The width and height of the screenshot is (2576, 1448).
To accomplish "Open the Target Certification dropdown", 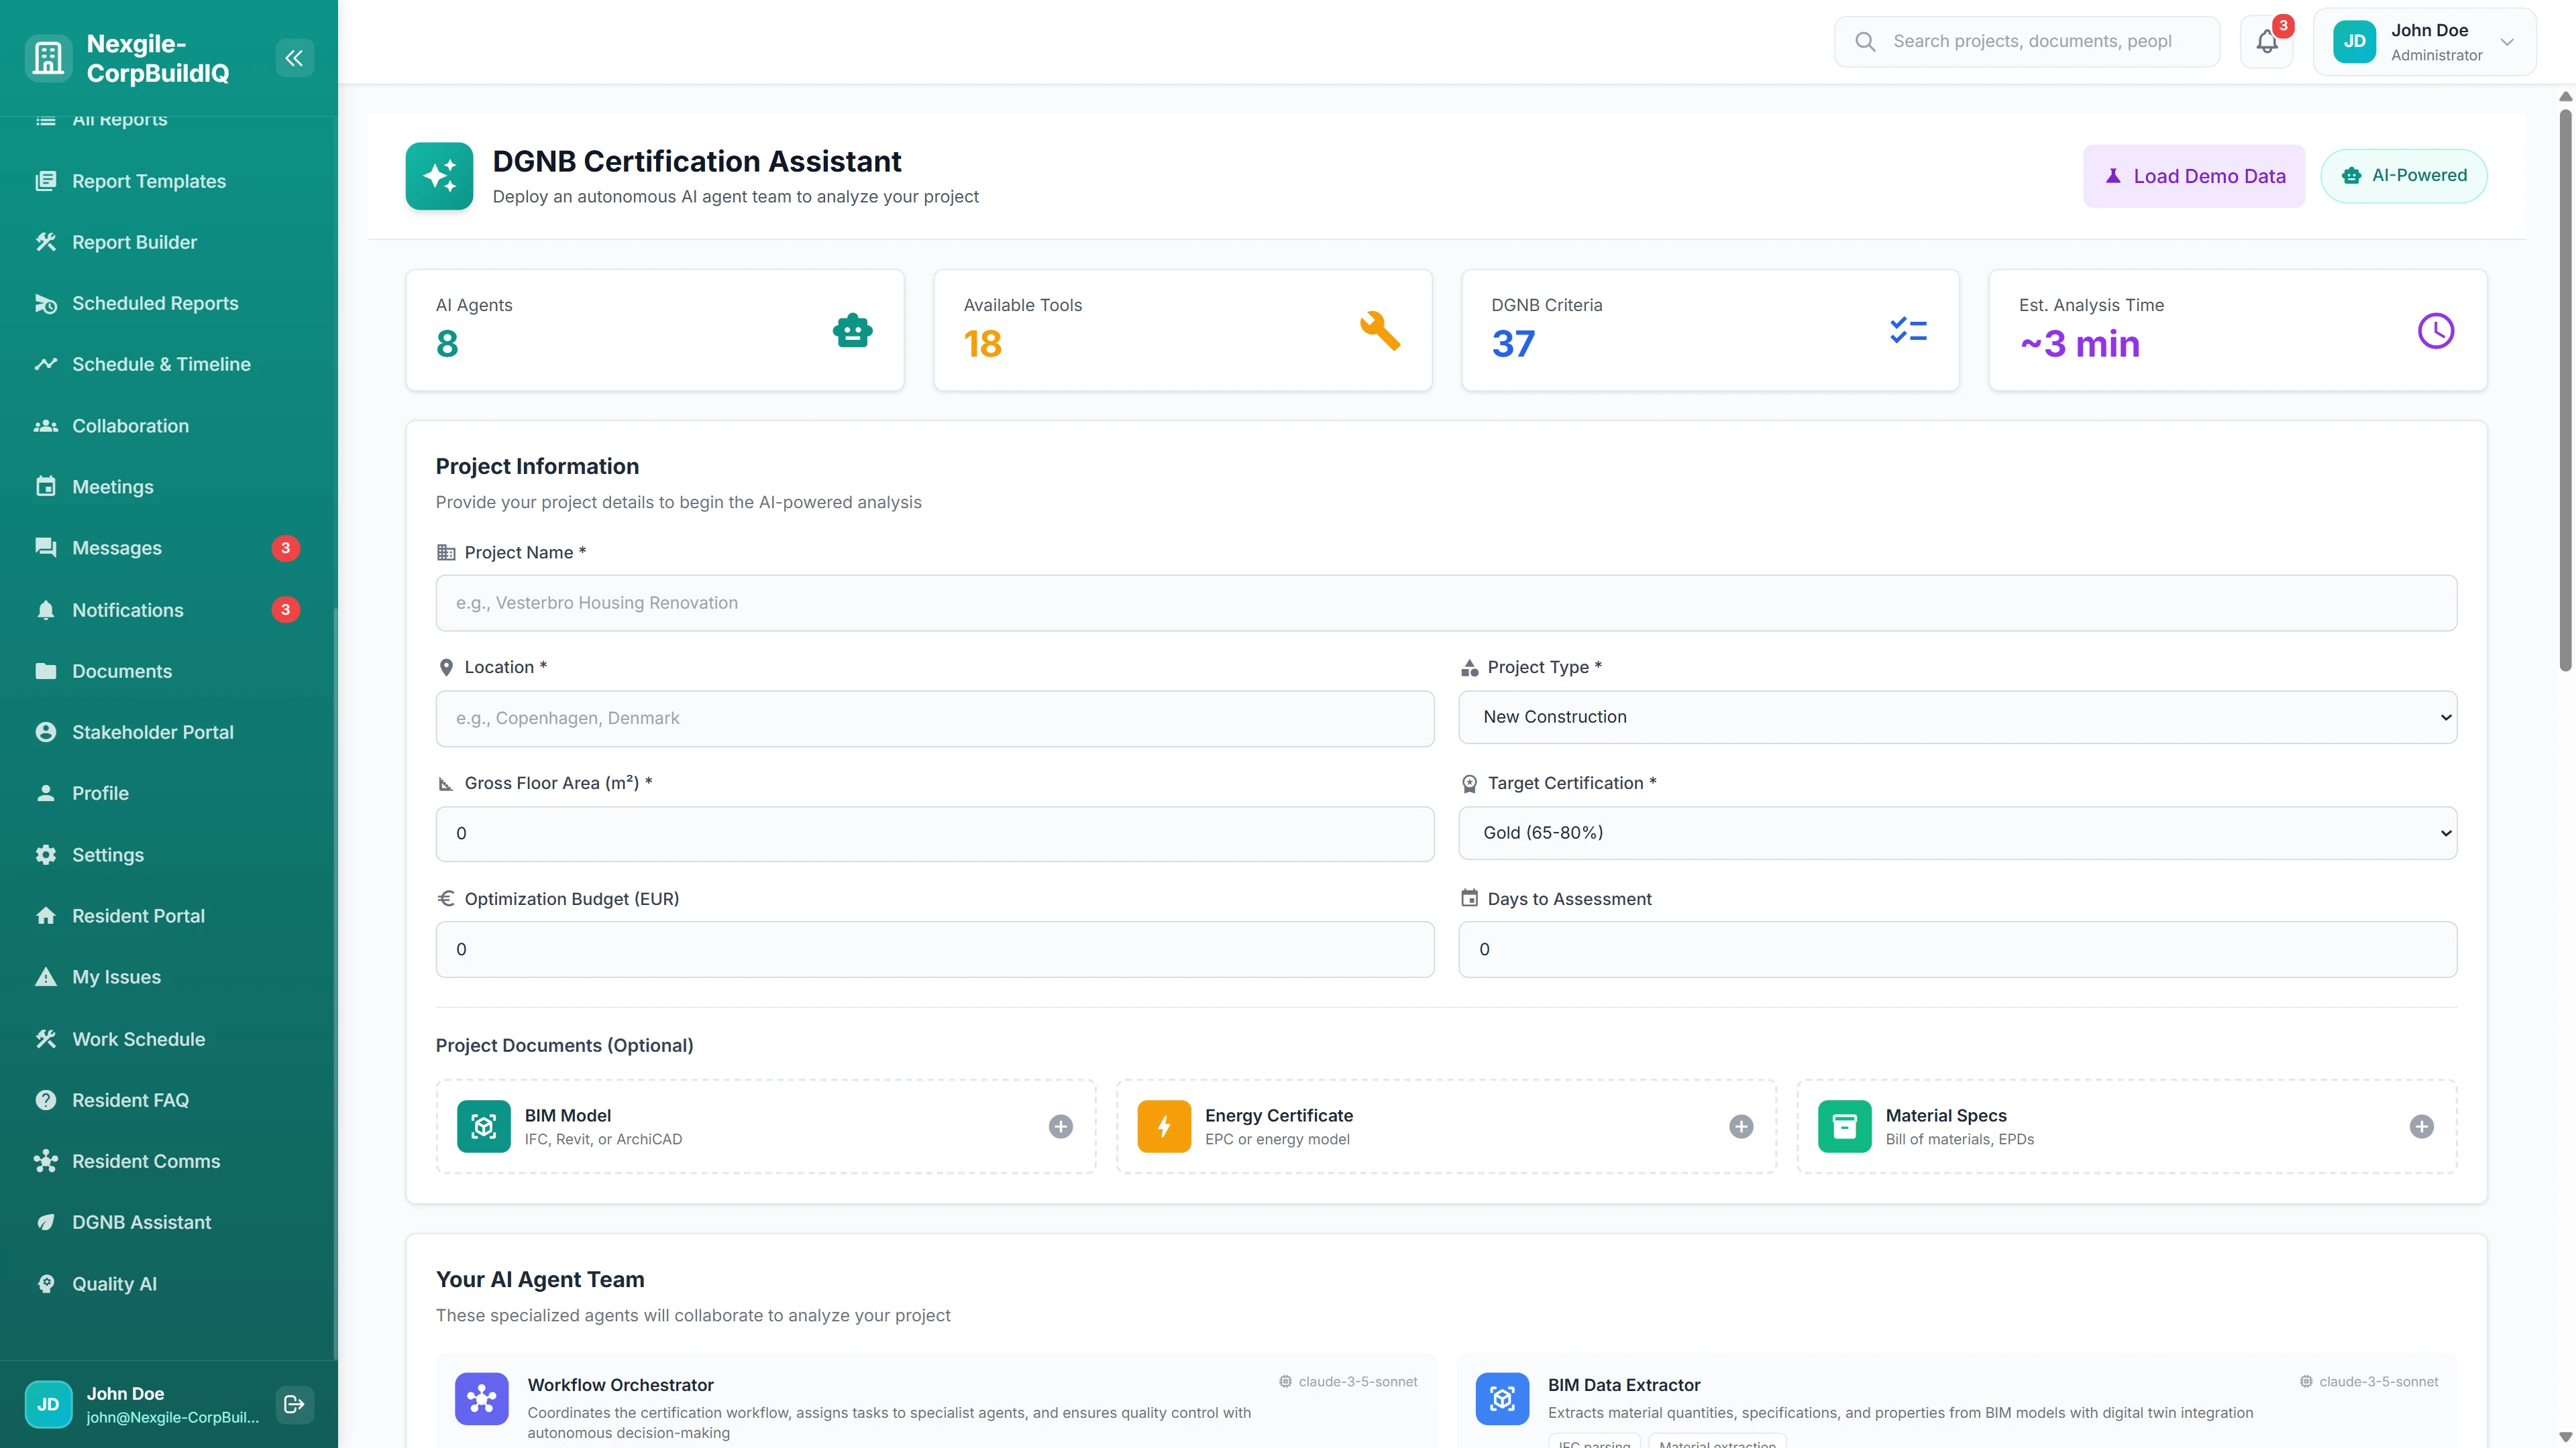I will (x=1957, y=833).
